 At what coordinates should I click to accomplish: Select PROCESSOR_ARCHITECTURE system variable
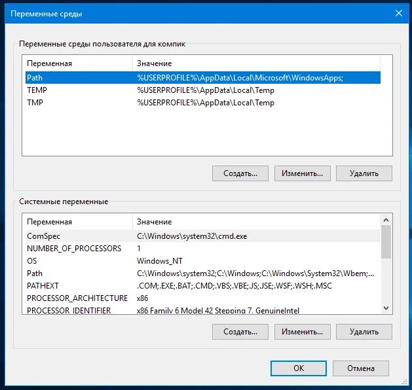point(203,298)
